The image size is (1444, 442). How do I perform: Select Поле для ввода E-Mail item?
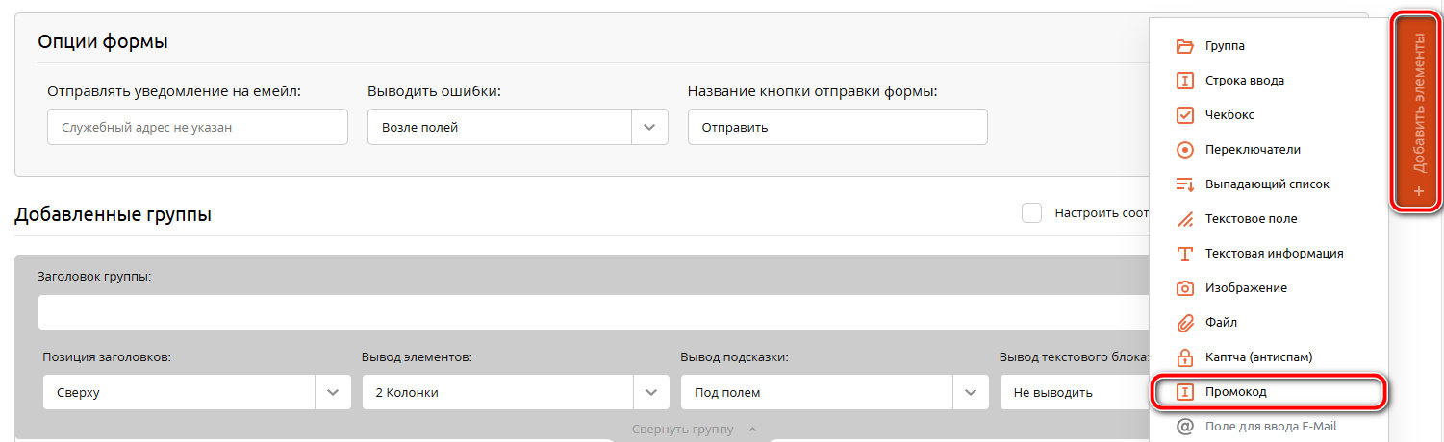tap(1270, 426)
